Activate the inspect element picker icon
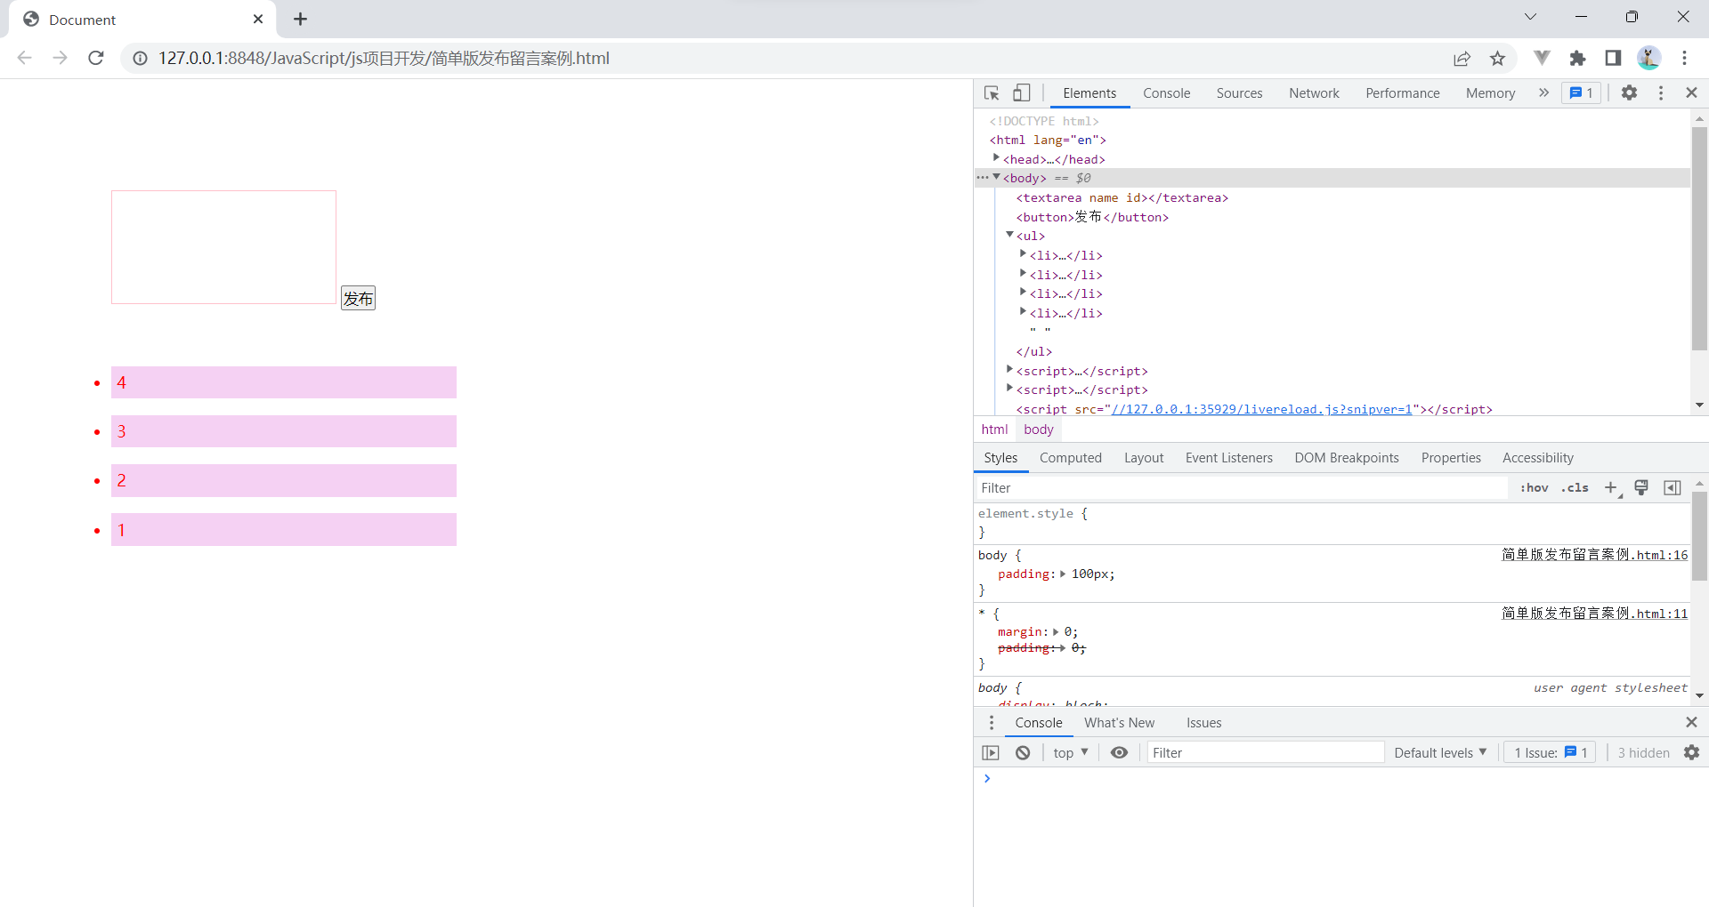 (x=992, y=93)
